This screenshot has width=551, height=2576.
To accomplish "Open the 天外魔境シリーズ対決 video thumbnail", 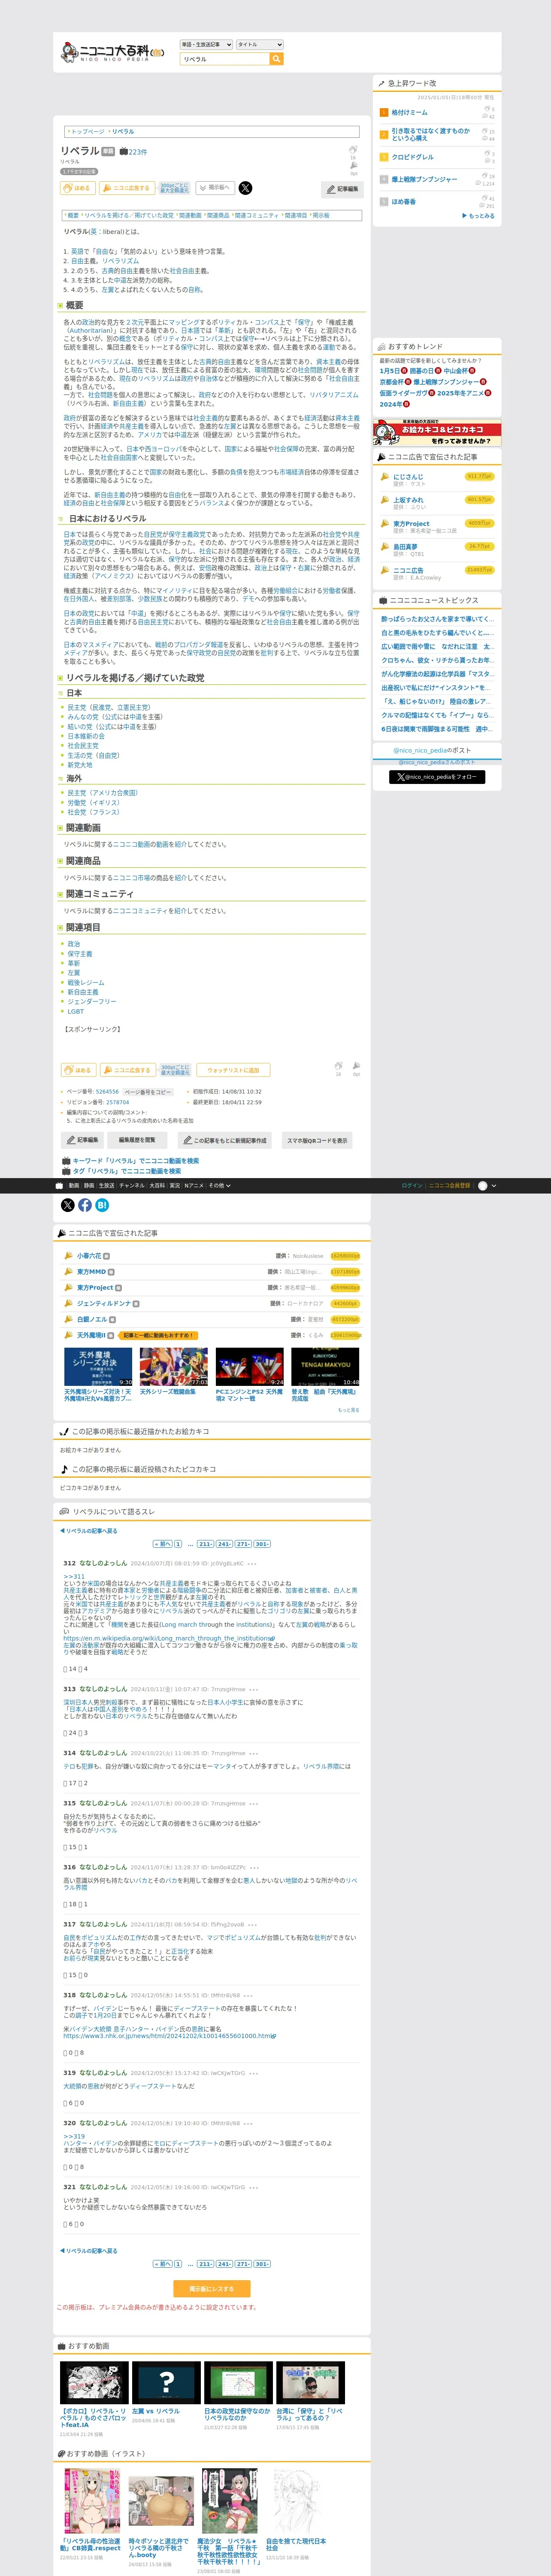I will 98,1366.
